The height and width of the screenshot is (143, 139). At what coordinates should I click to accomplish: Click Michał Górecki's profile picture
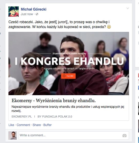(14, 12)
